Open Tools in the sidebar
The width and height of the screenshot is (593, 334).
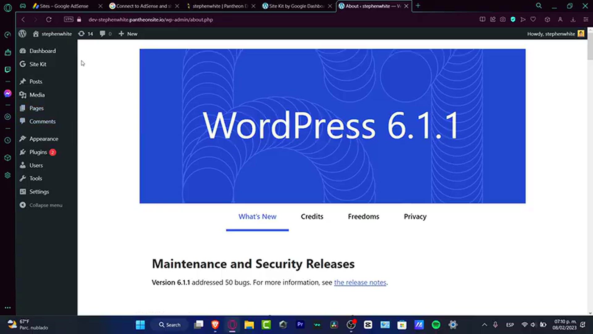[x=36, y=178]
